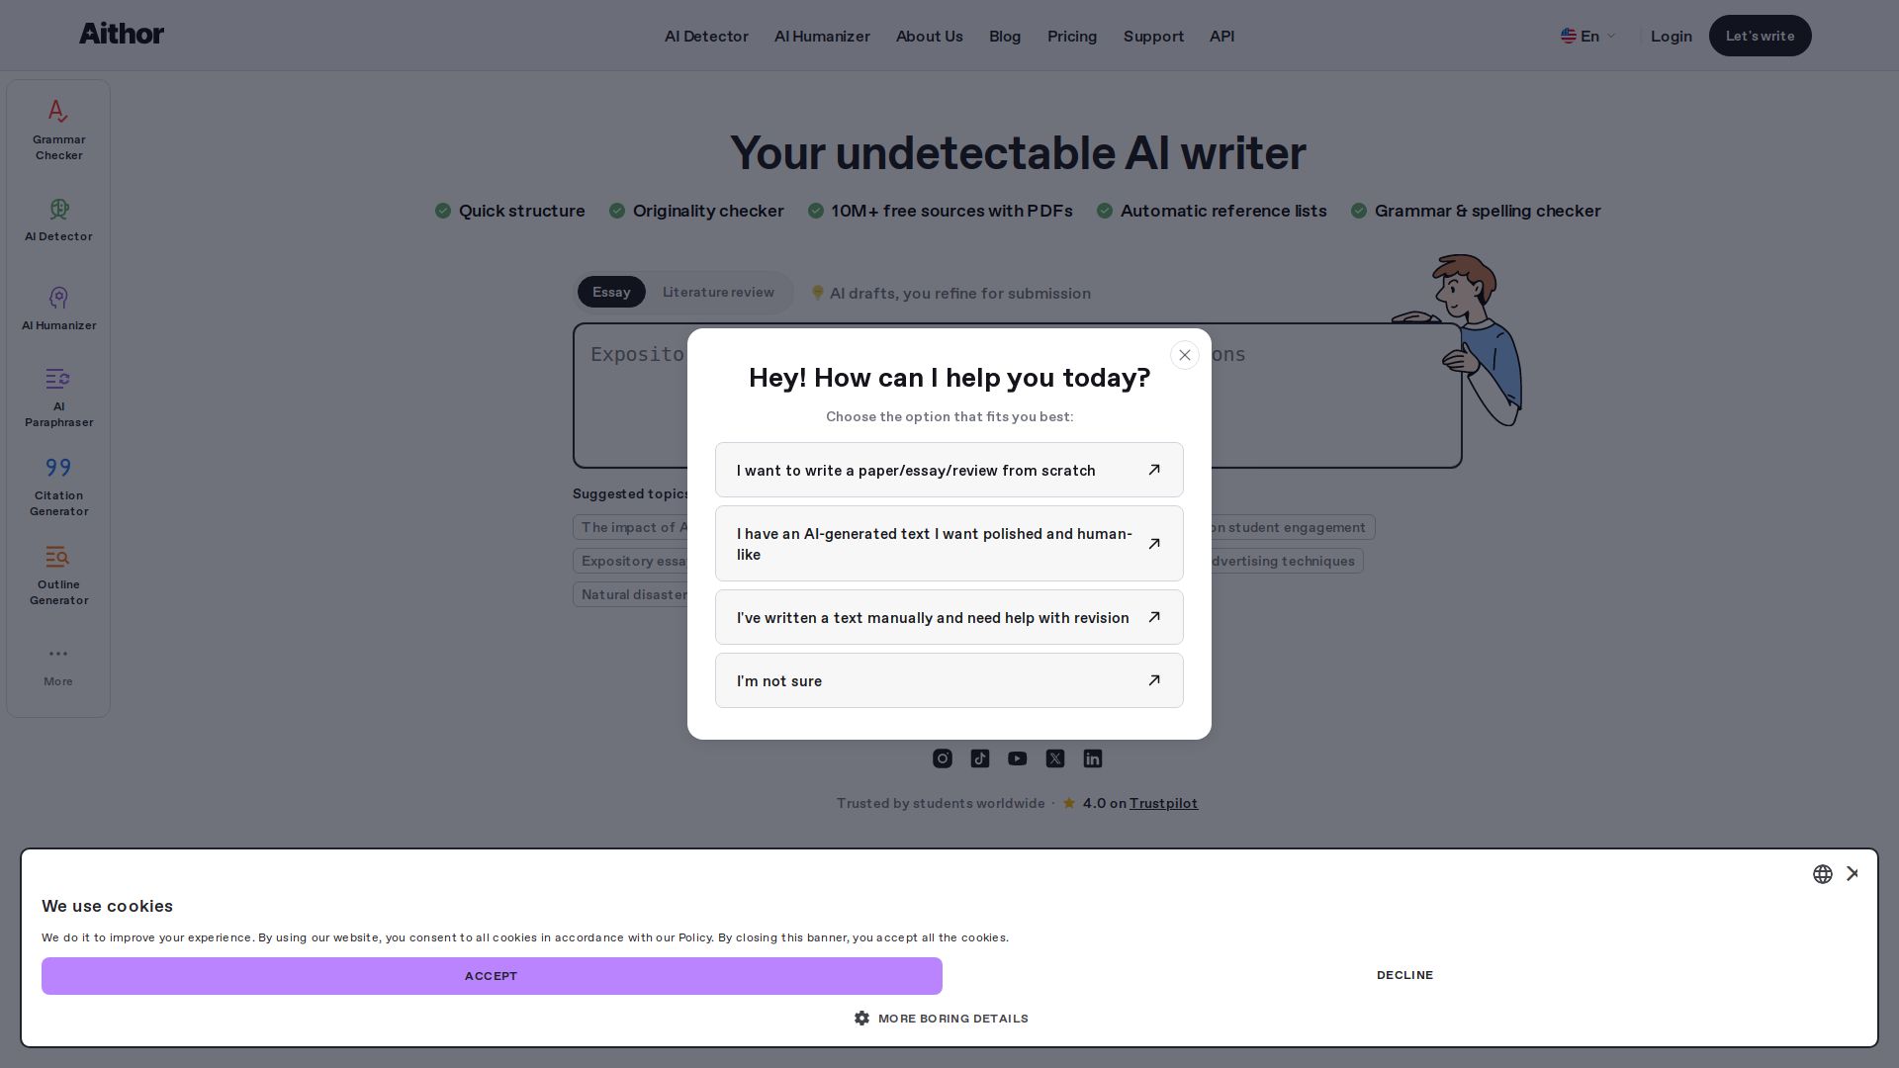
Task: Expand the More tools sidebar option
Action: click(58, 666)
